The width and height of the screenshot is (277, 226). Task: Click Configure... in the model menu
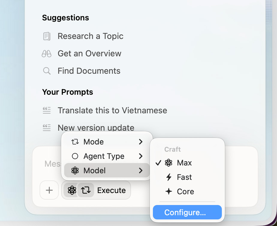coord(187,212)
